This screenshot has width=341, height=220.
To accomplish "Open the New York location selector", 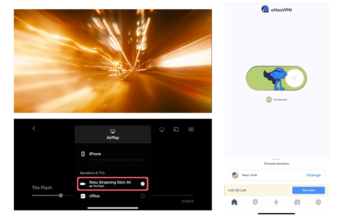I will point(276,175).
